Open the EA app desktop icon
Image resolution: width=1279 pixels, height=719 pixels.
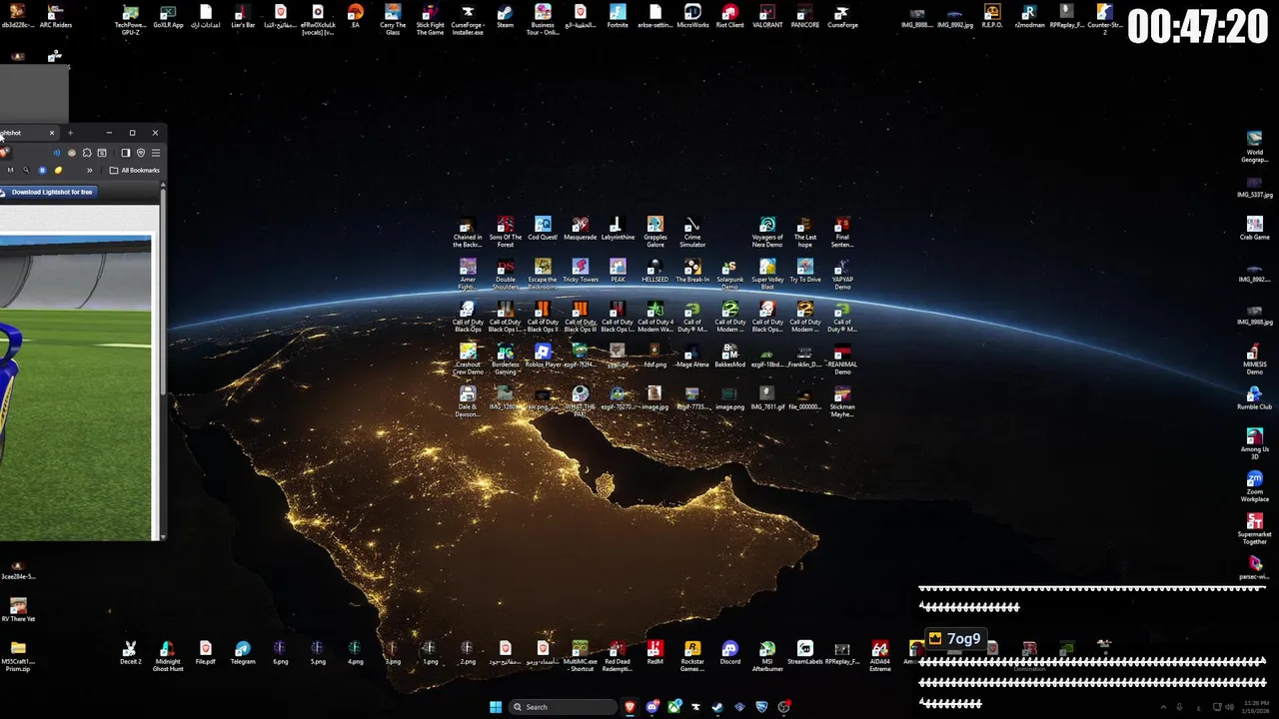[355, 16]
